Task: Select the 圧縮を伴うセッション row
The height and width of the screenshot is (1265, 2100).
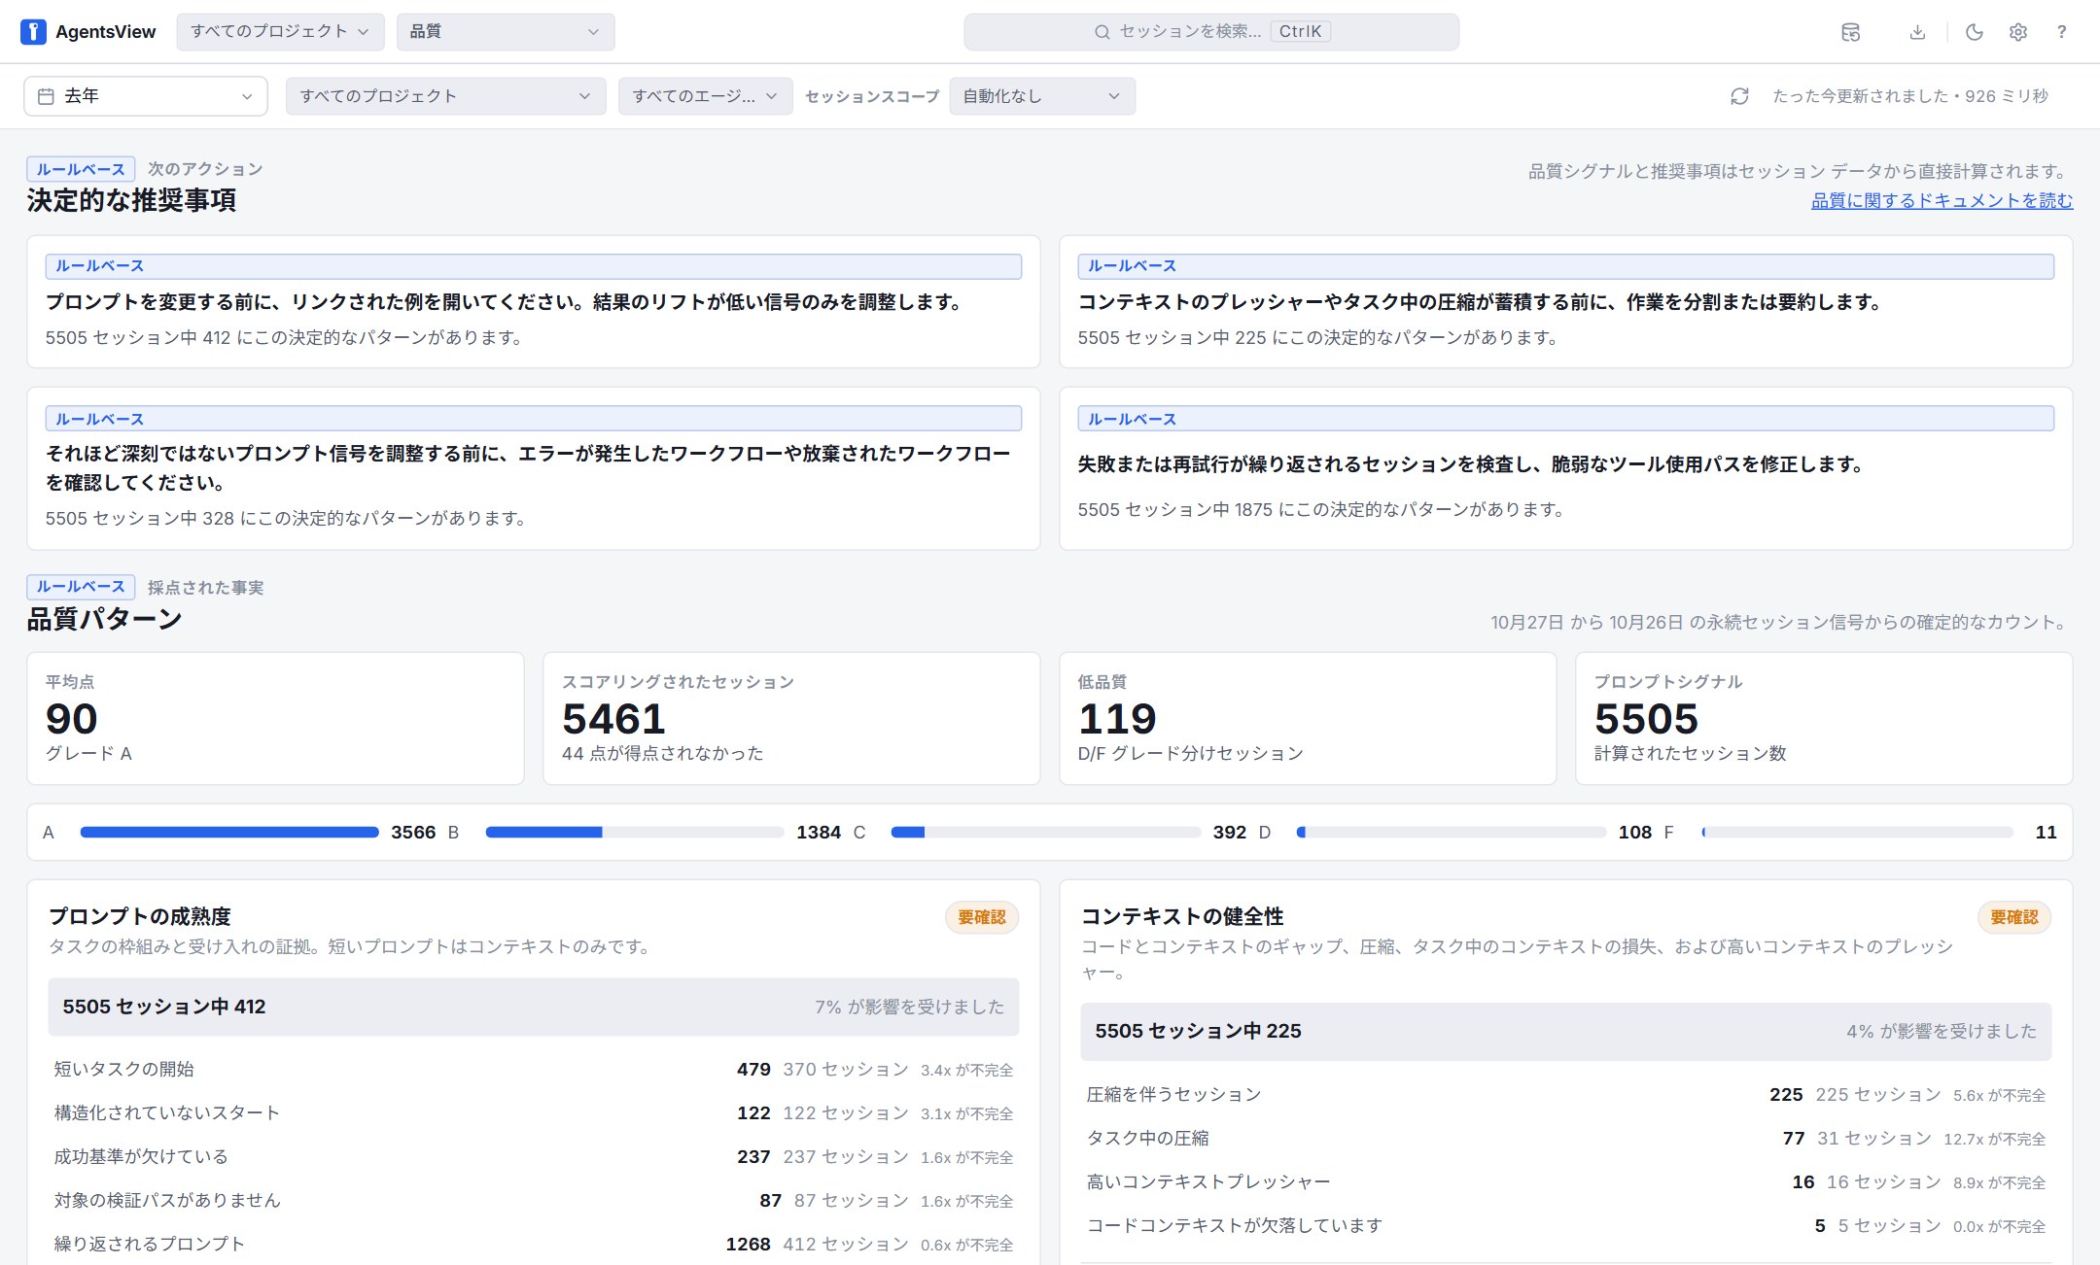Action: tap(1565, 1095)
